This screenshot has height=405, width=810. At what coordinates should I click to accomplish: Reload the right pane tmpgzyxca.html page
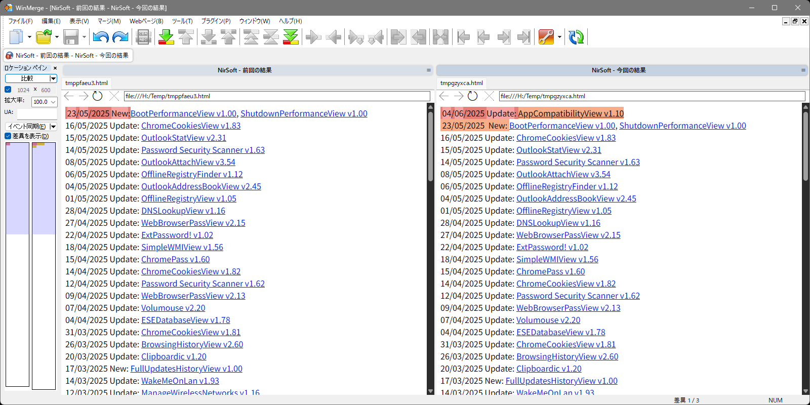(x=473, y=96)
